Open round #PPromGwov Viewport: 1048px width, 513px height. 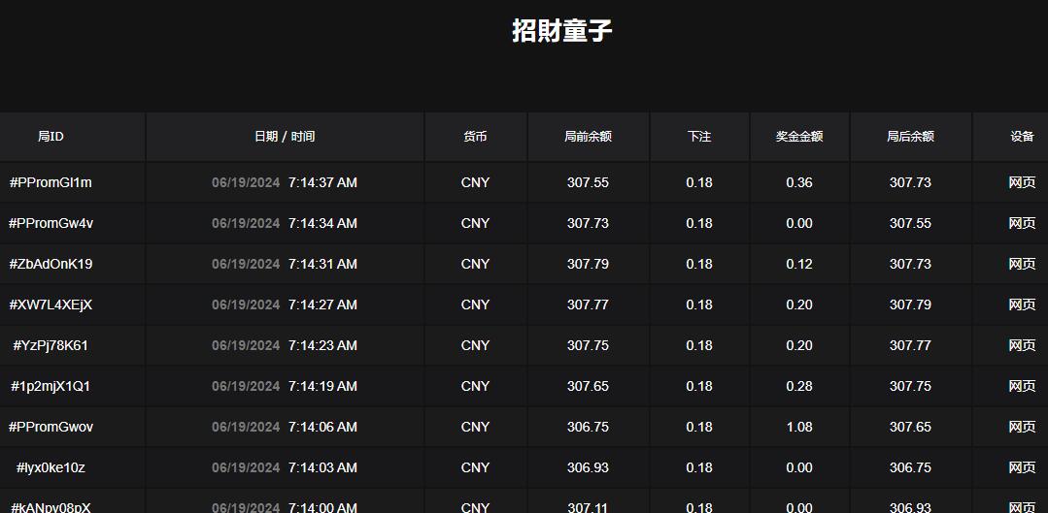(51, 427)
